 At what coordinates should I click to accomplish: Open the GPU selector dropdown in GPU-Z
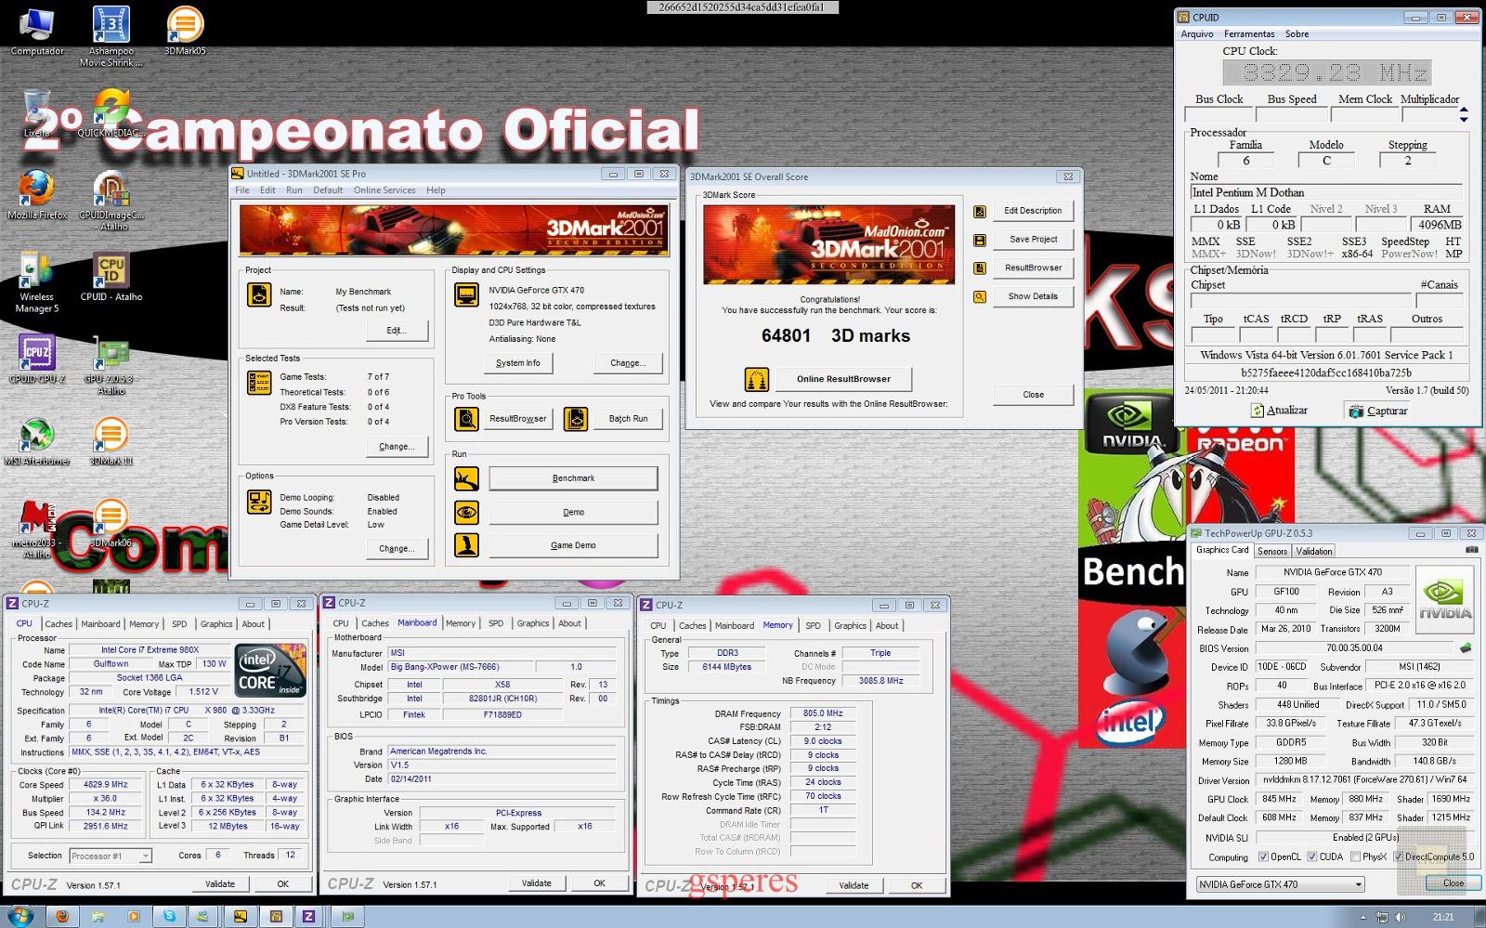pyautogui.click(x=1280, y=884)
